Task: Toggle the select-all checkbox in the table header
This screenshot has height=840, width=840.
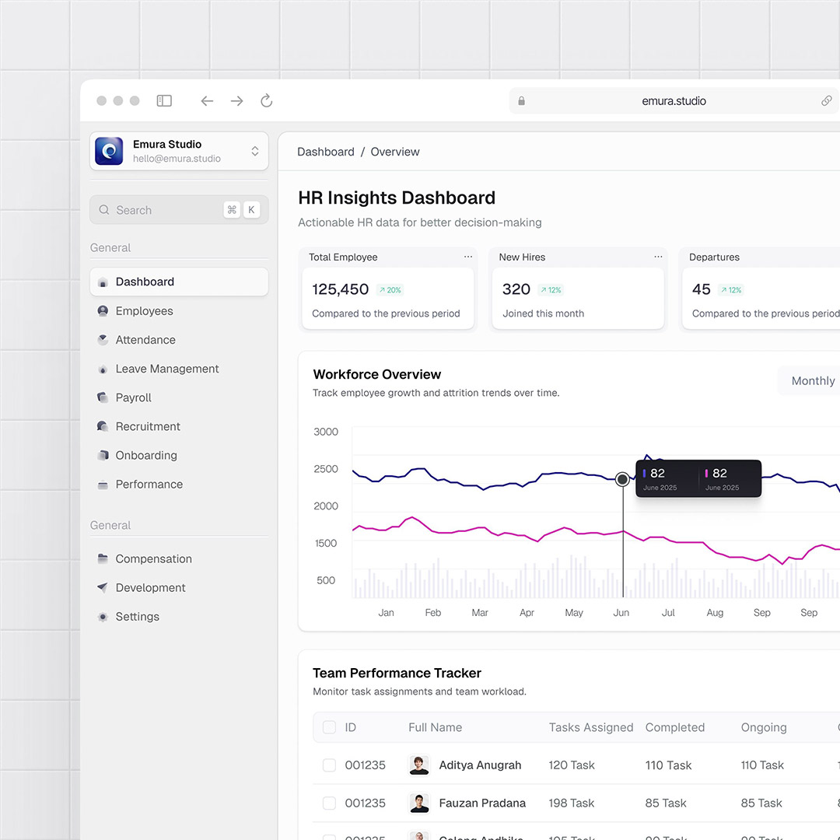Action: click(x=329, y=726)
